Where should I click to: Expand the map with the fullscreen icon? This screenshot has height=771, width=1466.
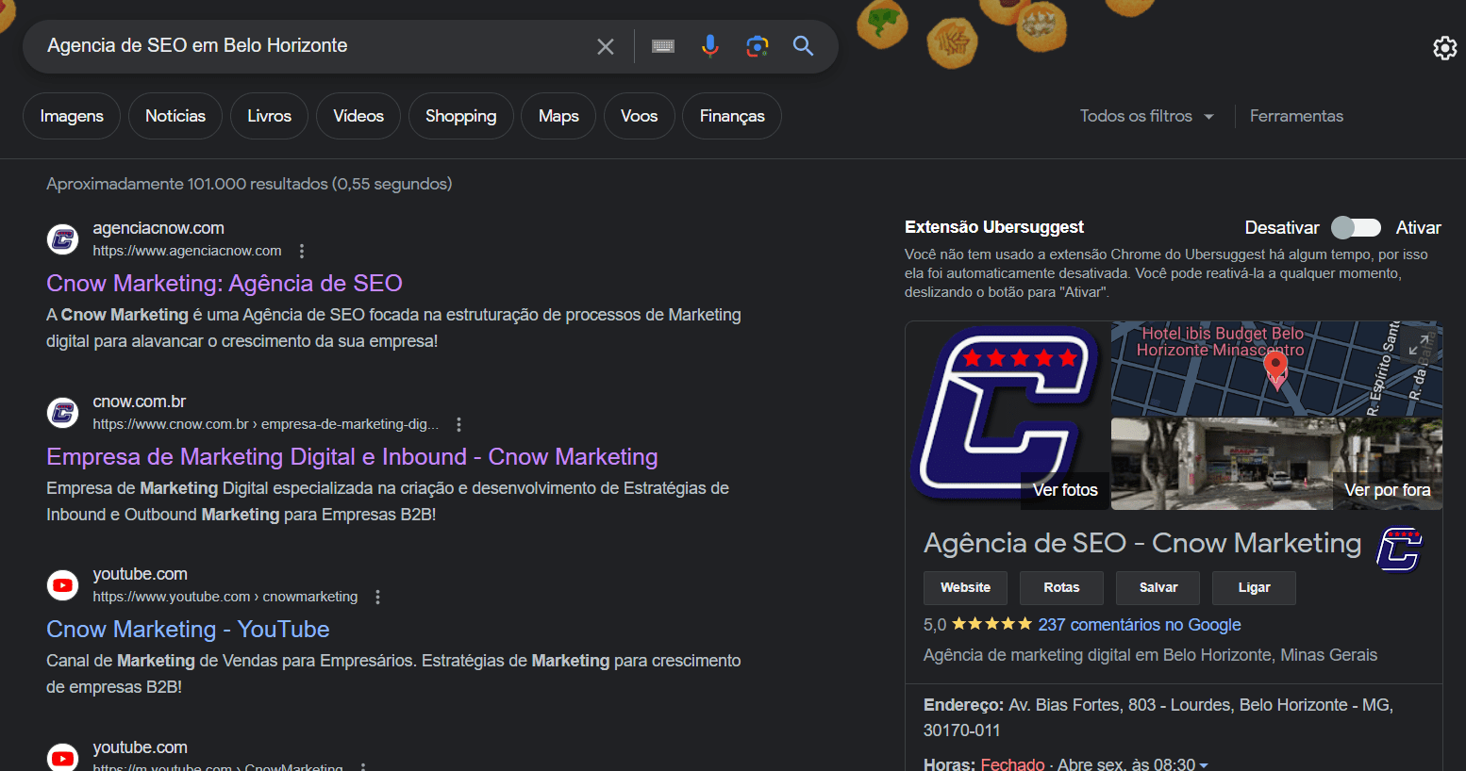(1418, 345)
